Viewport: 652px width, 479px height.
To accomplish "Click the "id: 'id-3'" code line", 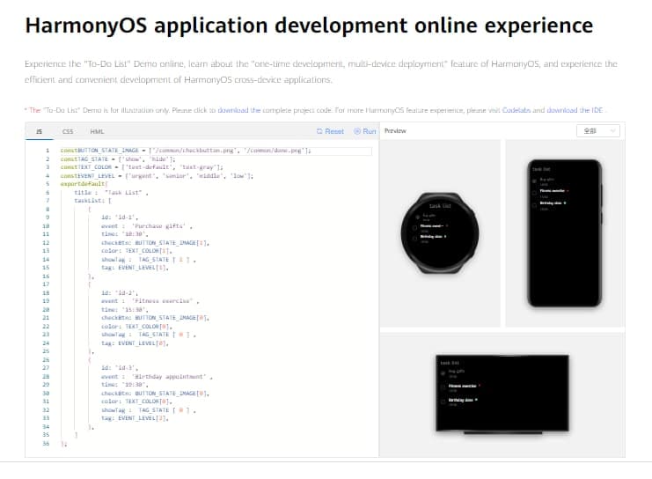I will click(120, 368).
